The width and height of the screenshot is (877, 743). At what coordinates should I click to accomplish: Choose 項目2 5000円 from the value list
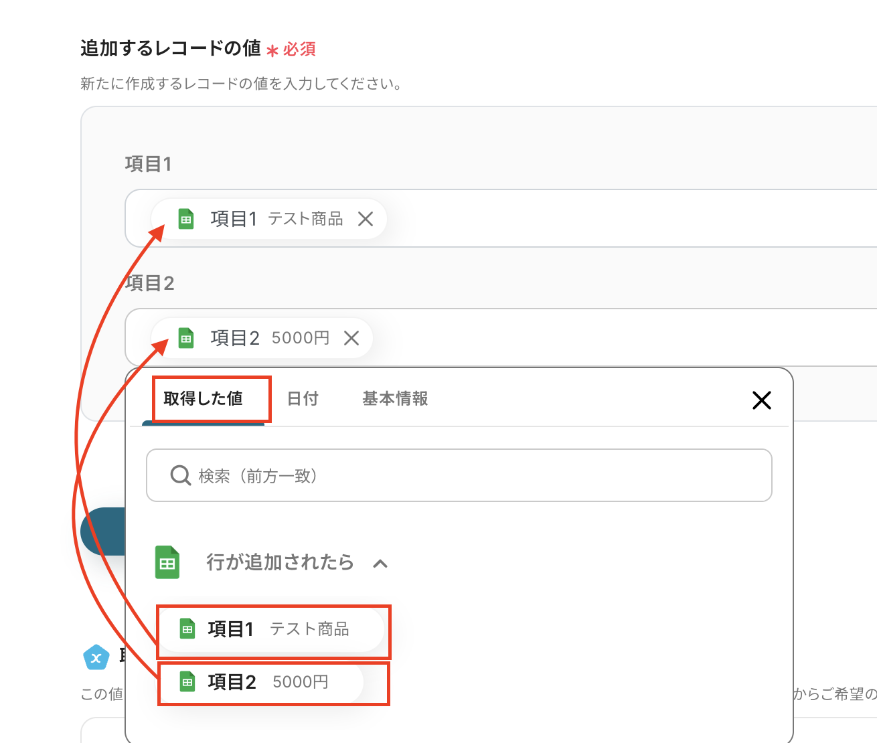tap(262, 682)
